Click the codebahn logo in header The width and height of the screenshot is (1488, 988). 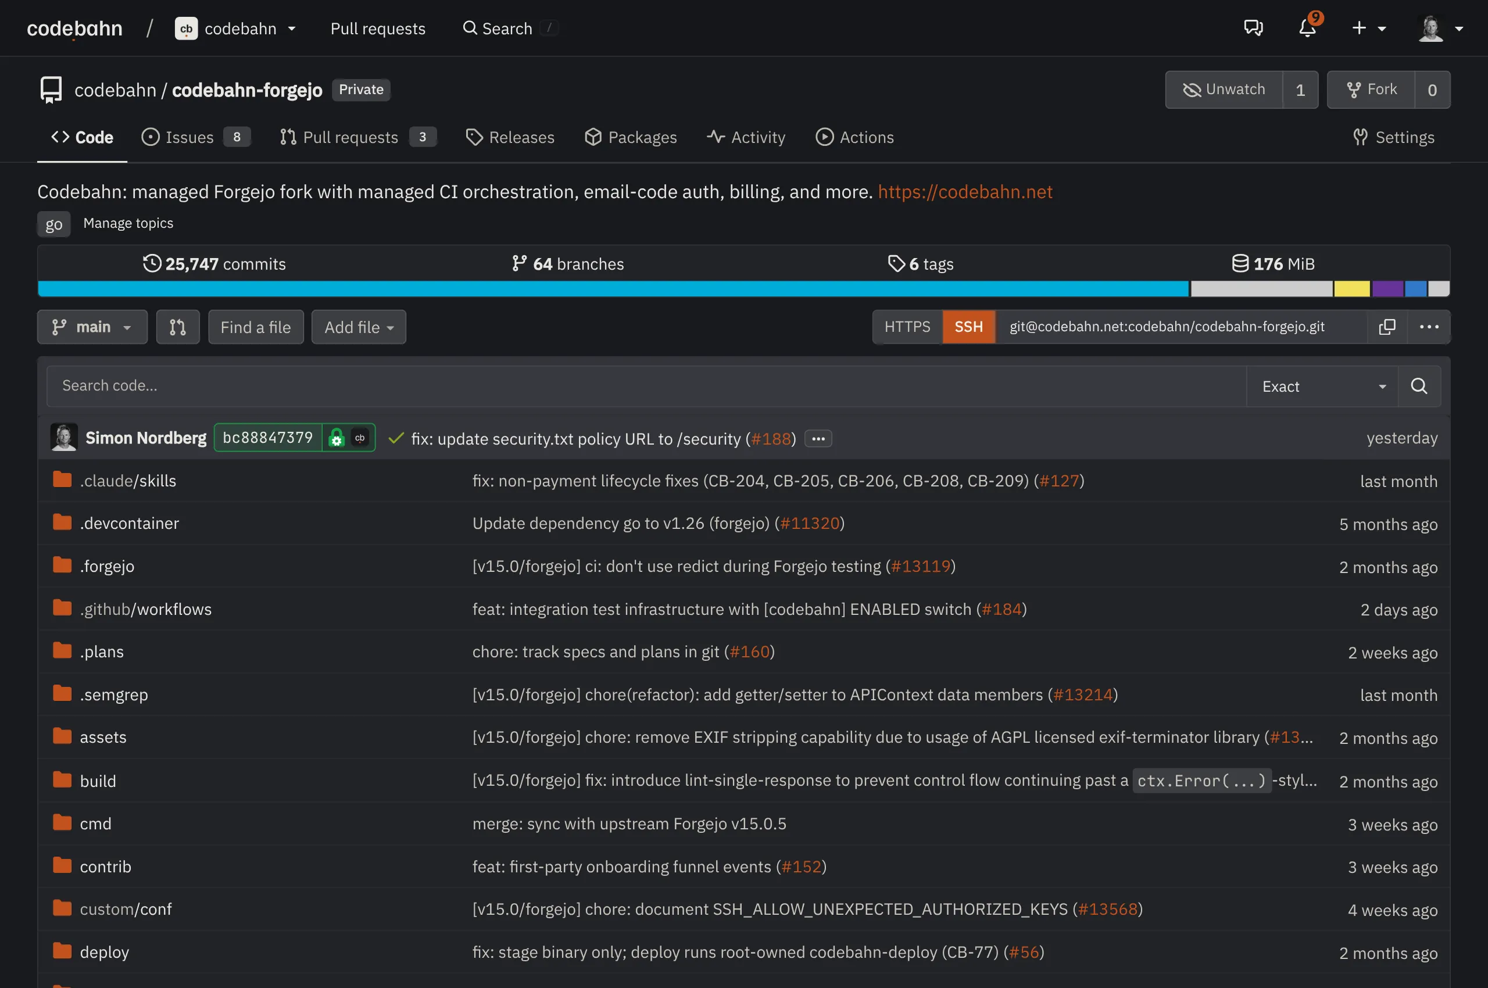(x=74, y=28)
